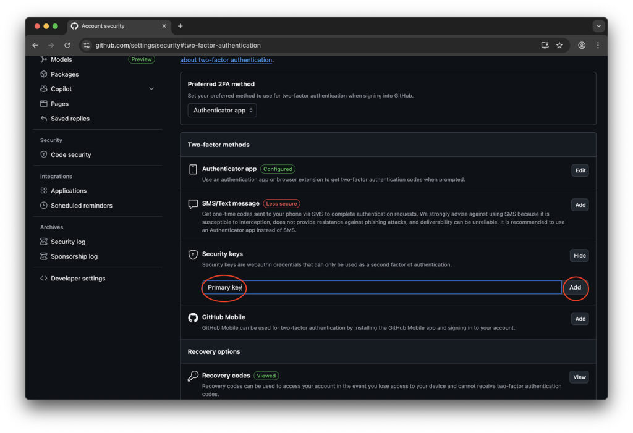Image resolution: width=633 pixels, height=433 pixels.
Task: Open Copilot settings in the sidebar
Action: point(61,89)
